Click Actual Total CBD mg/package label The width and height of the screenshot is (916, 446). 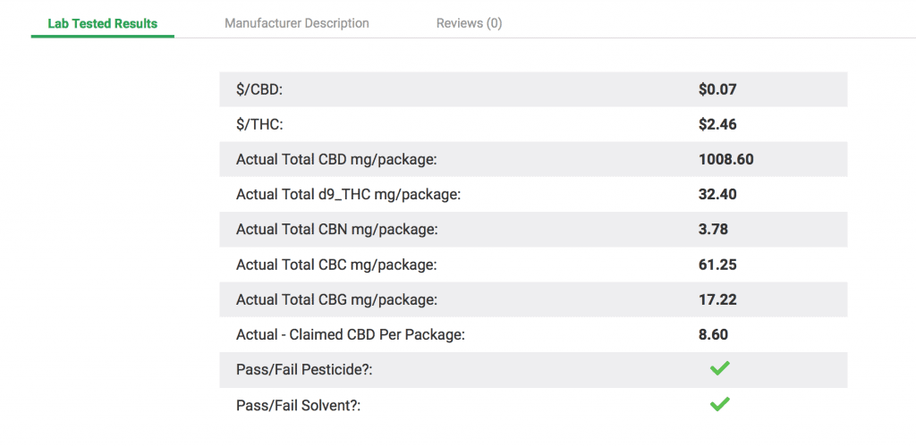(336, 160)
